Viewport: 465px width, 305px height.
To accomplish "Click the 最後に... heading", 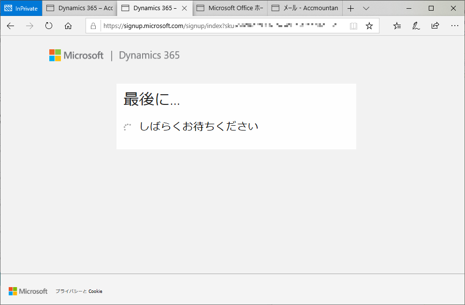I will (x=152, y=99).
